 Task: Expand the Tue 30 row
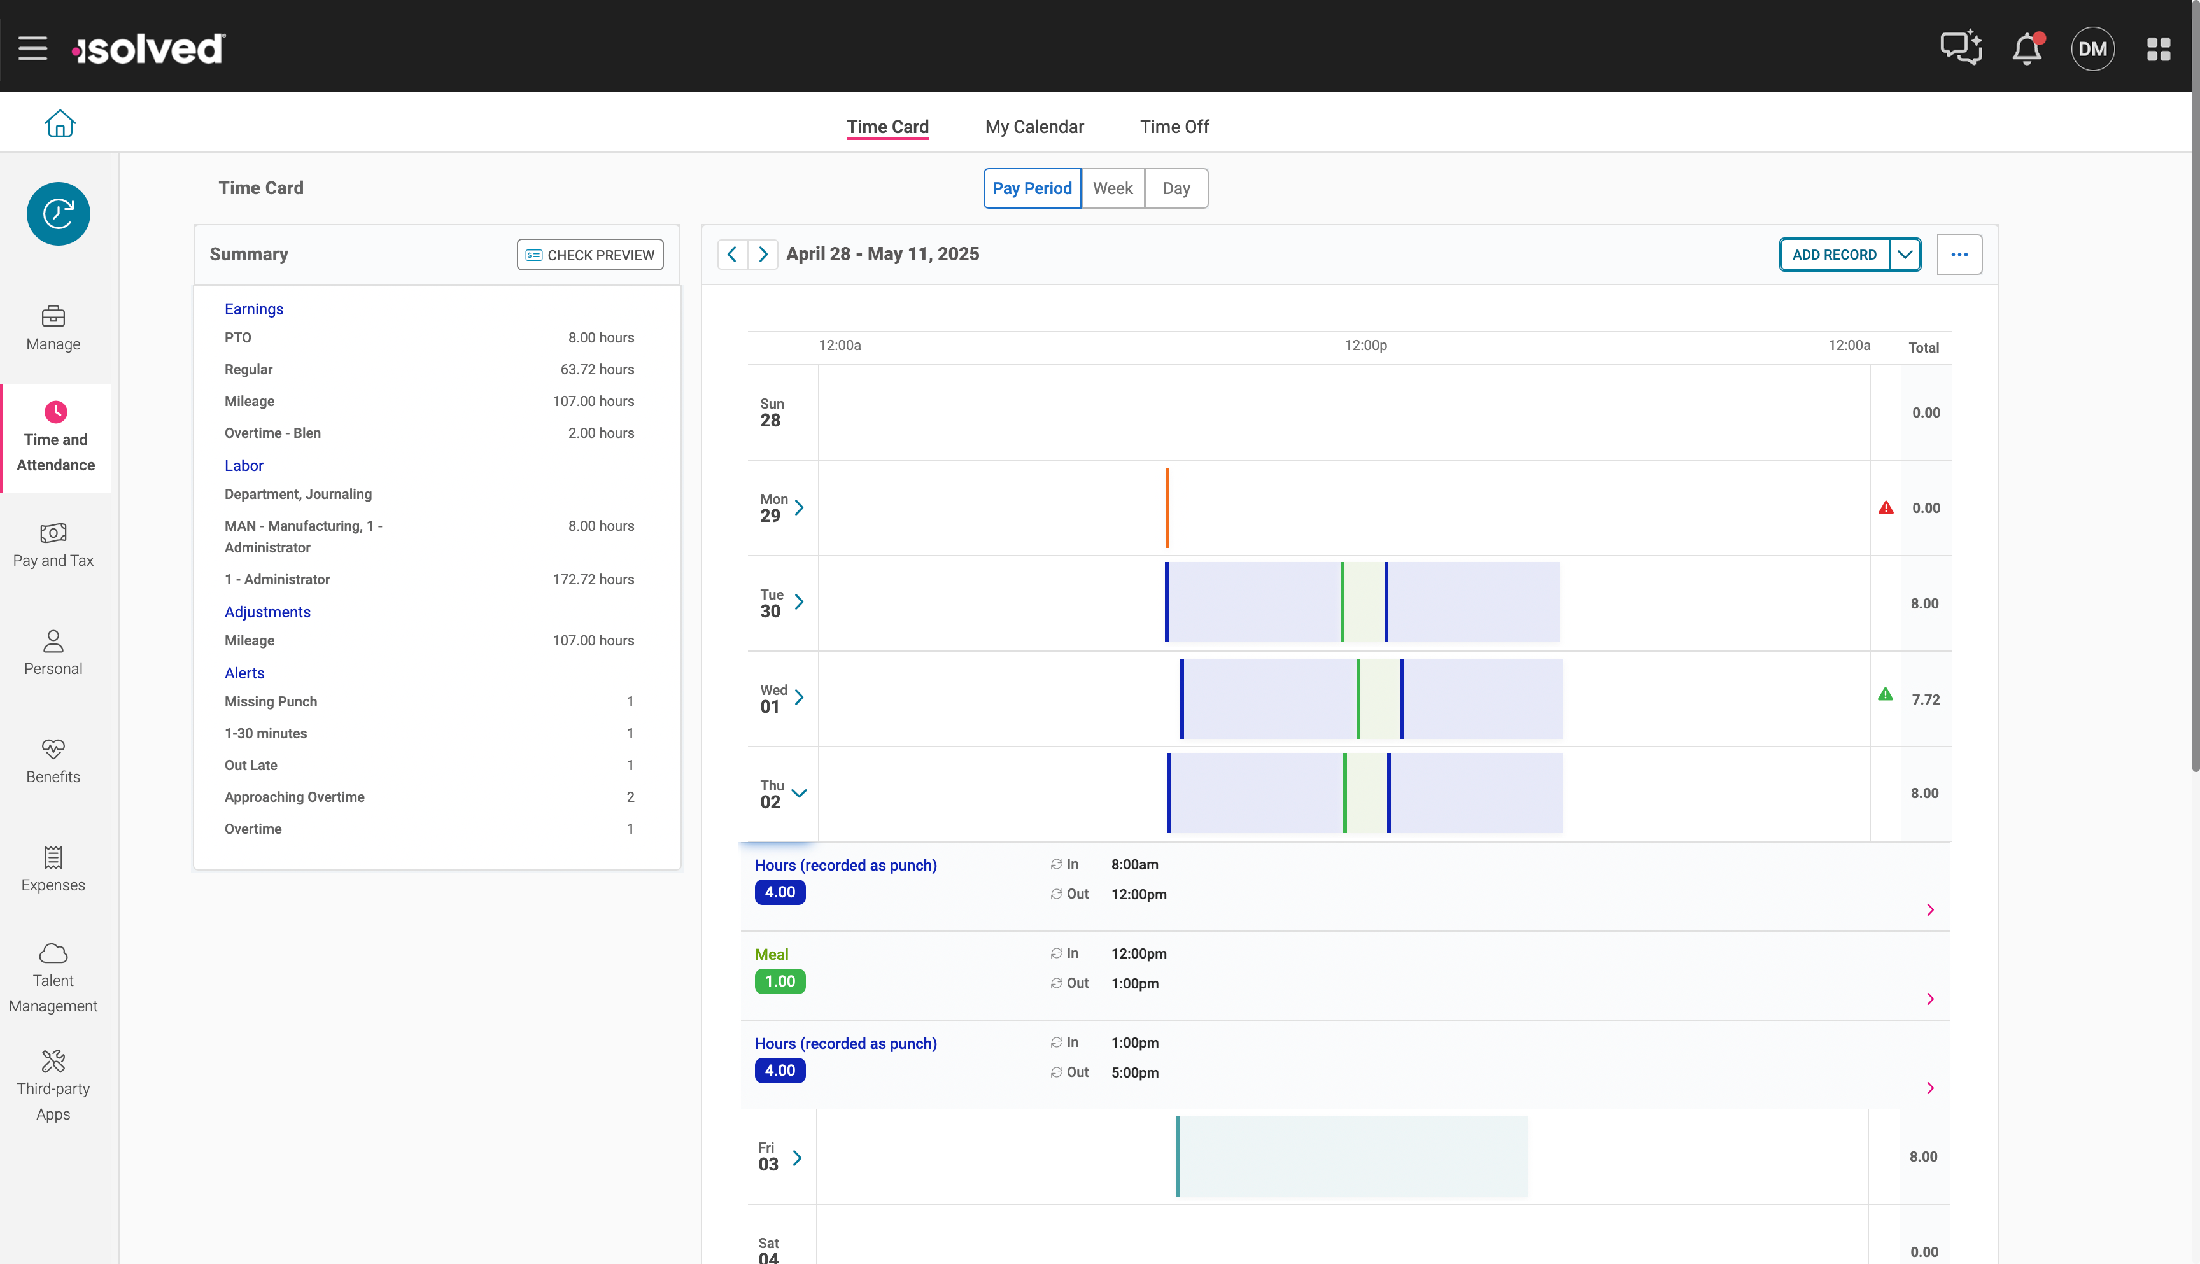[799, 601]
